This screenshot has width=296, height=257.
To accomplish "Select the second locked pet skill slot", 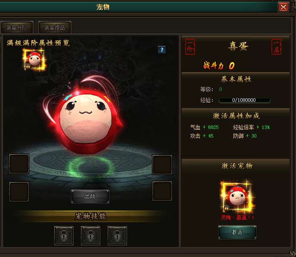I will [91, 236].
